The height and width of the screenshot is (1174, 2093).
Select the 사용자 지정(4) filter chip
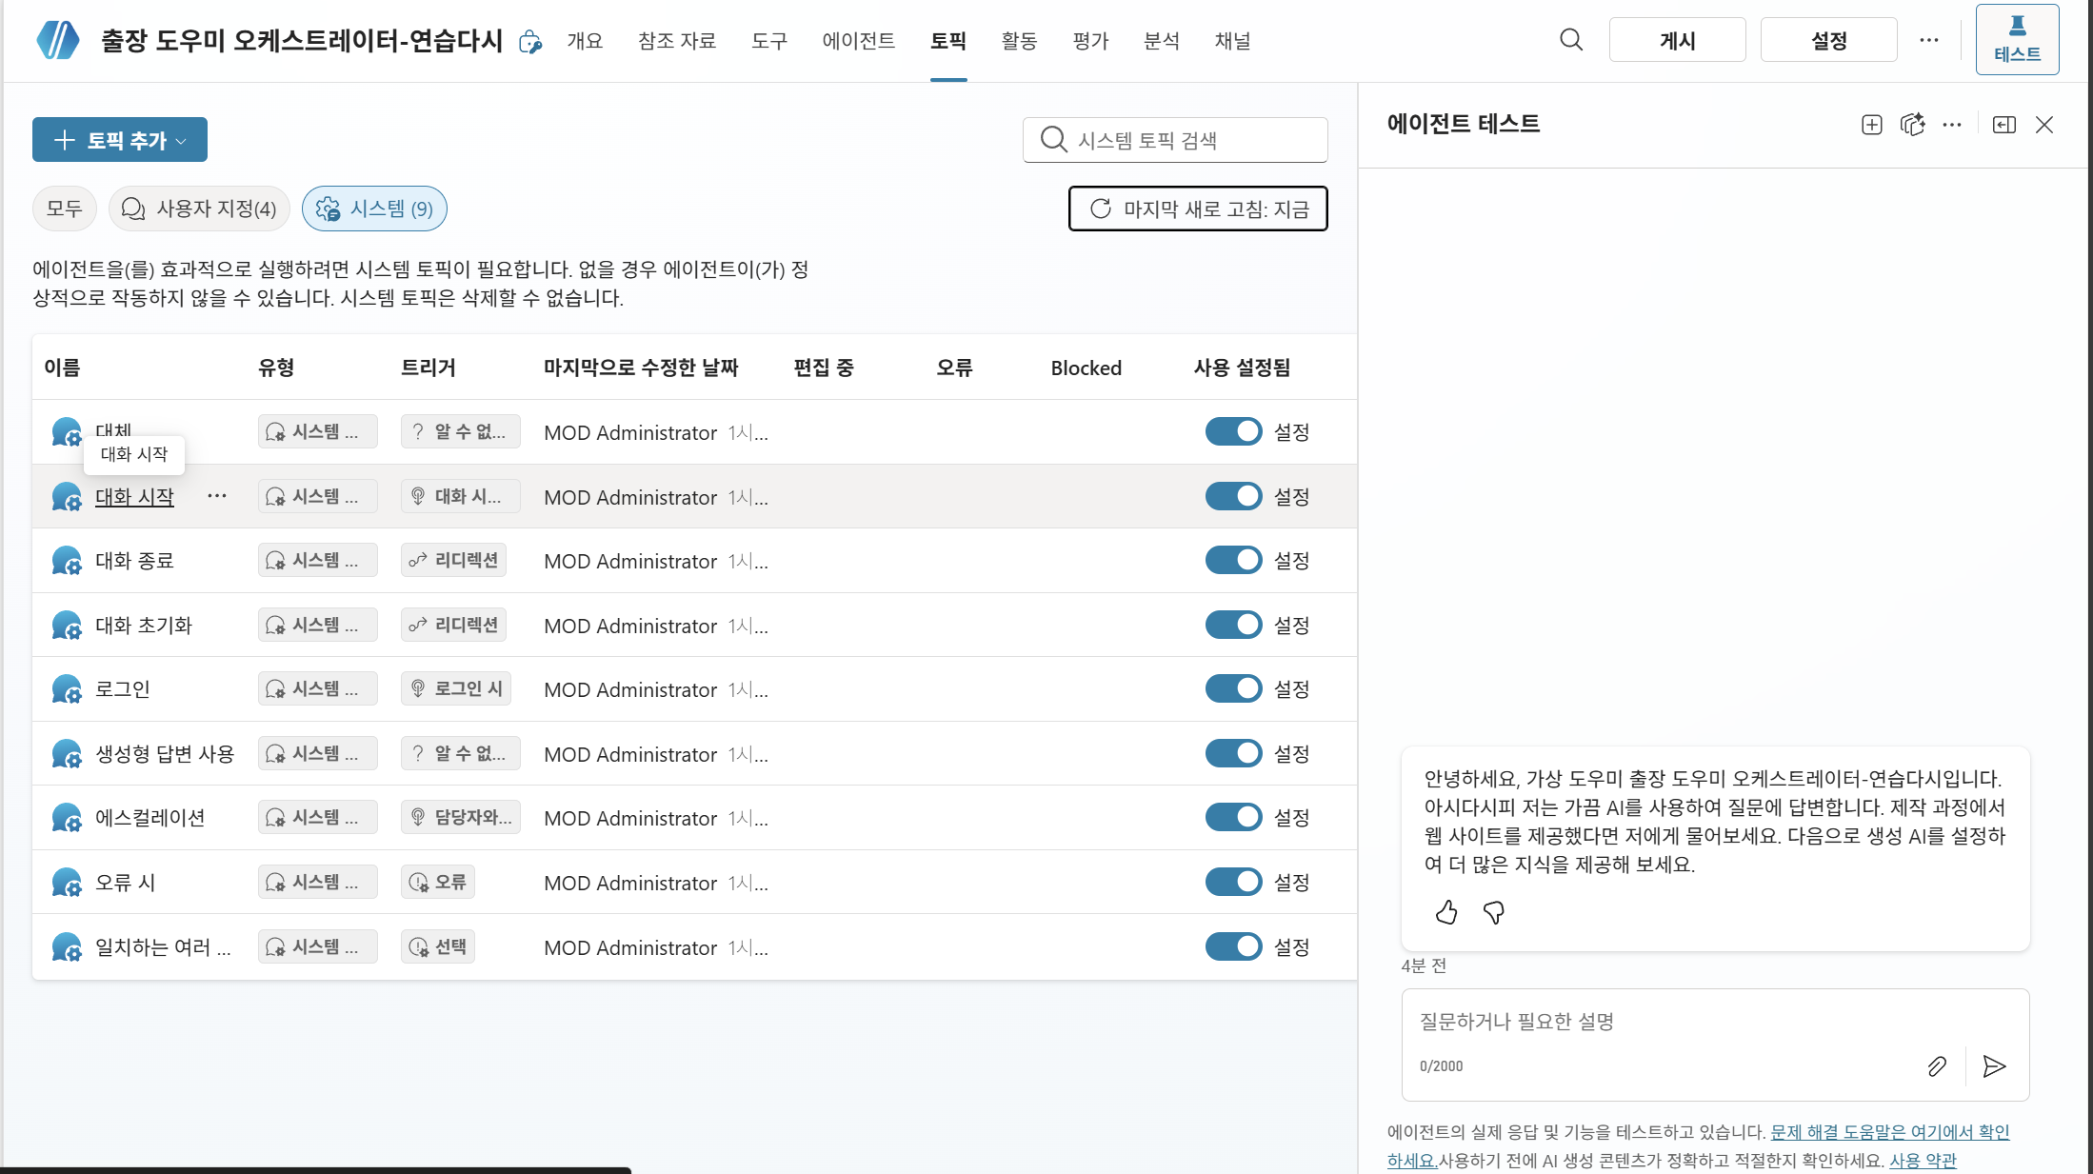click(x=199, y=209)
